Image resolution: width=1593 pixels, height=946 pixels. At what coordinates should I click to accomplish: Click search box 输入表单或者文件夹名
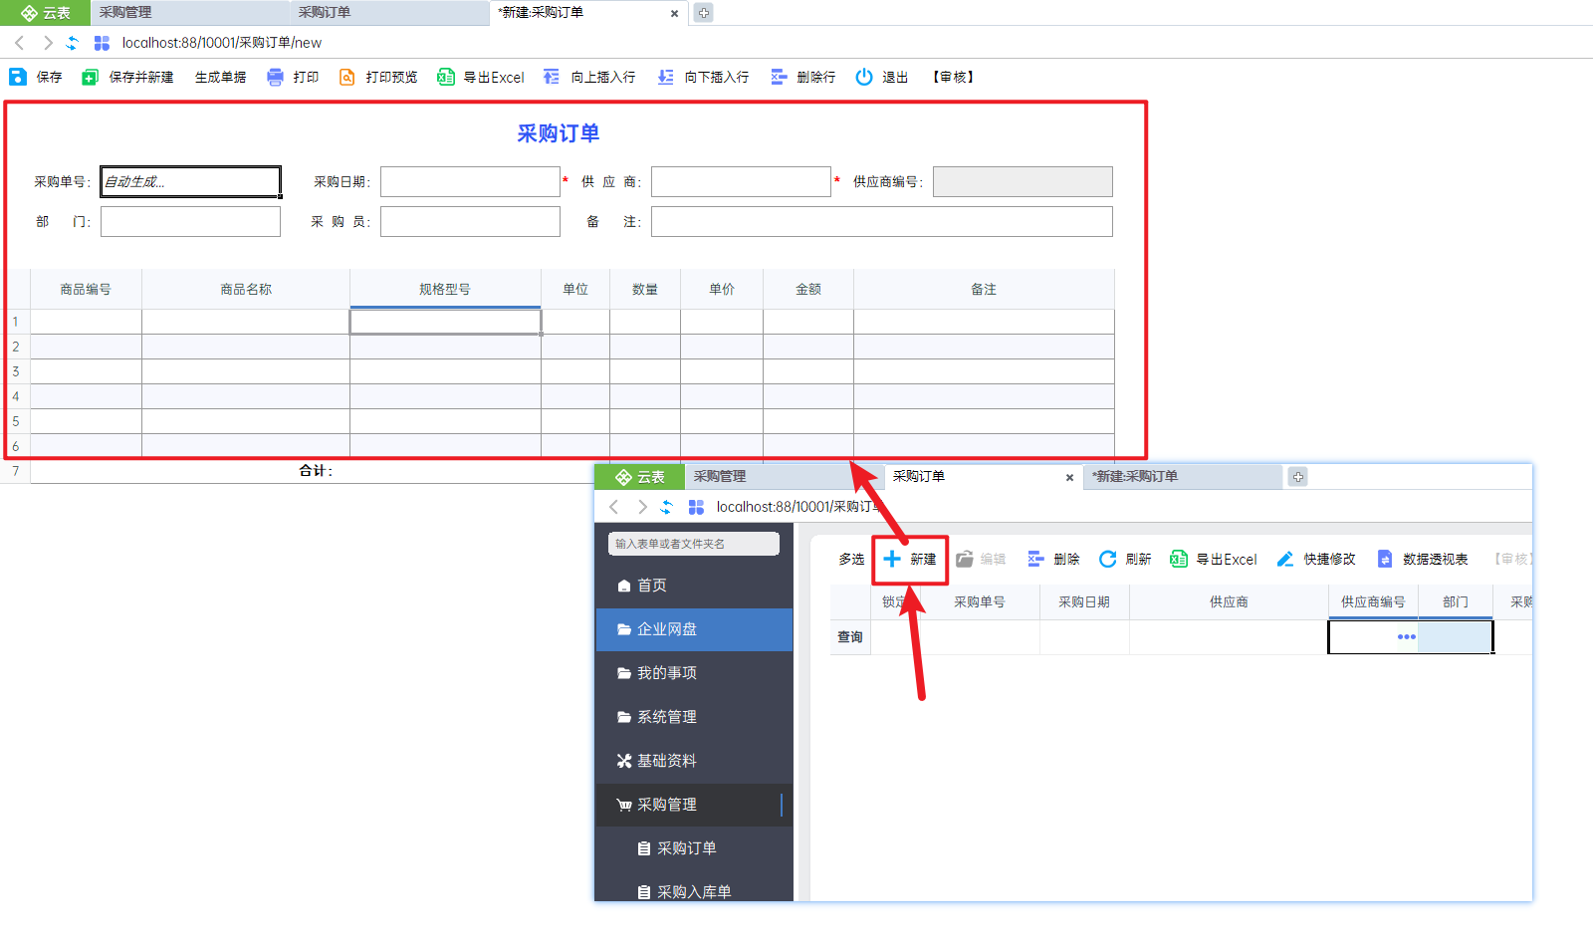coord(694,544)
